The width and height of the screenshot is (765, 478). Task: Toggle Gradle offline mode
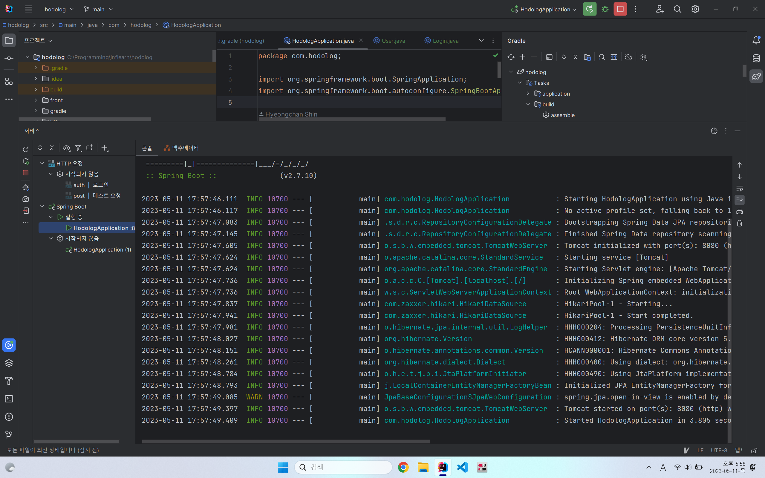click(x=628, y=57)
